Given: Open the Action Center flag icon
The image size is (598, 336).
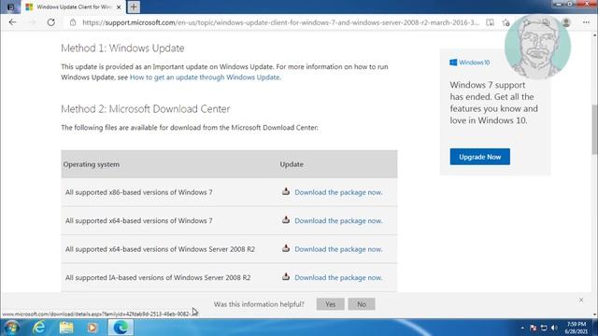Looking at the screenshot, I should click(x=534, y=328).
